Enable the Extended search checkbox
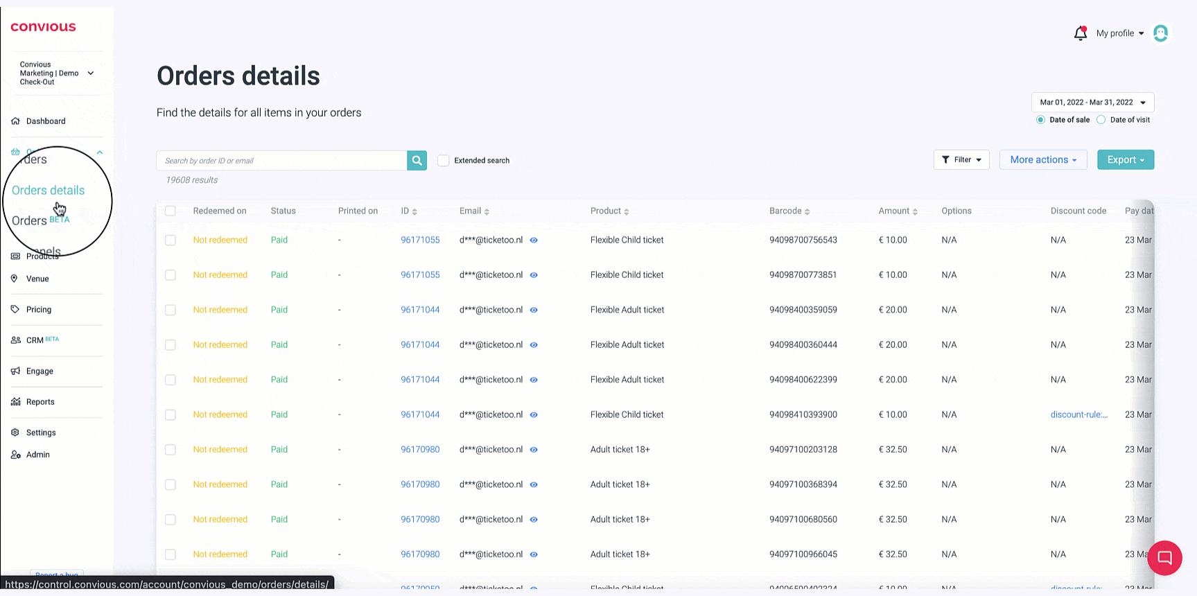Image resolution: width=1197 pixels, height=596 pixels. pos(444,161)
